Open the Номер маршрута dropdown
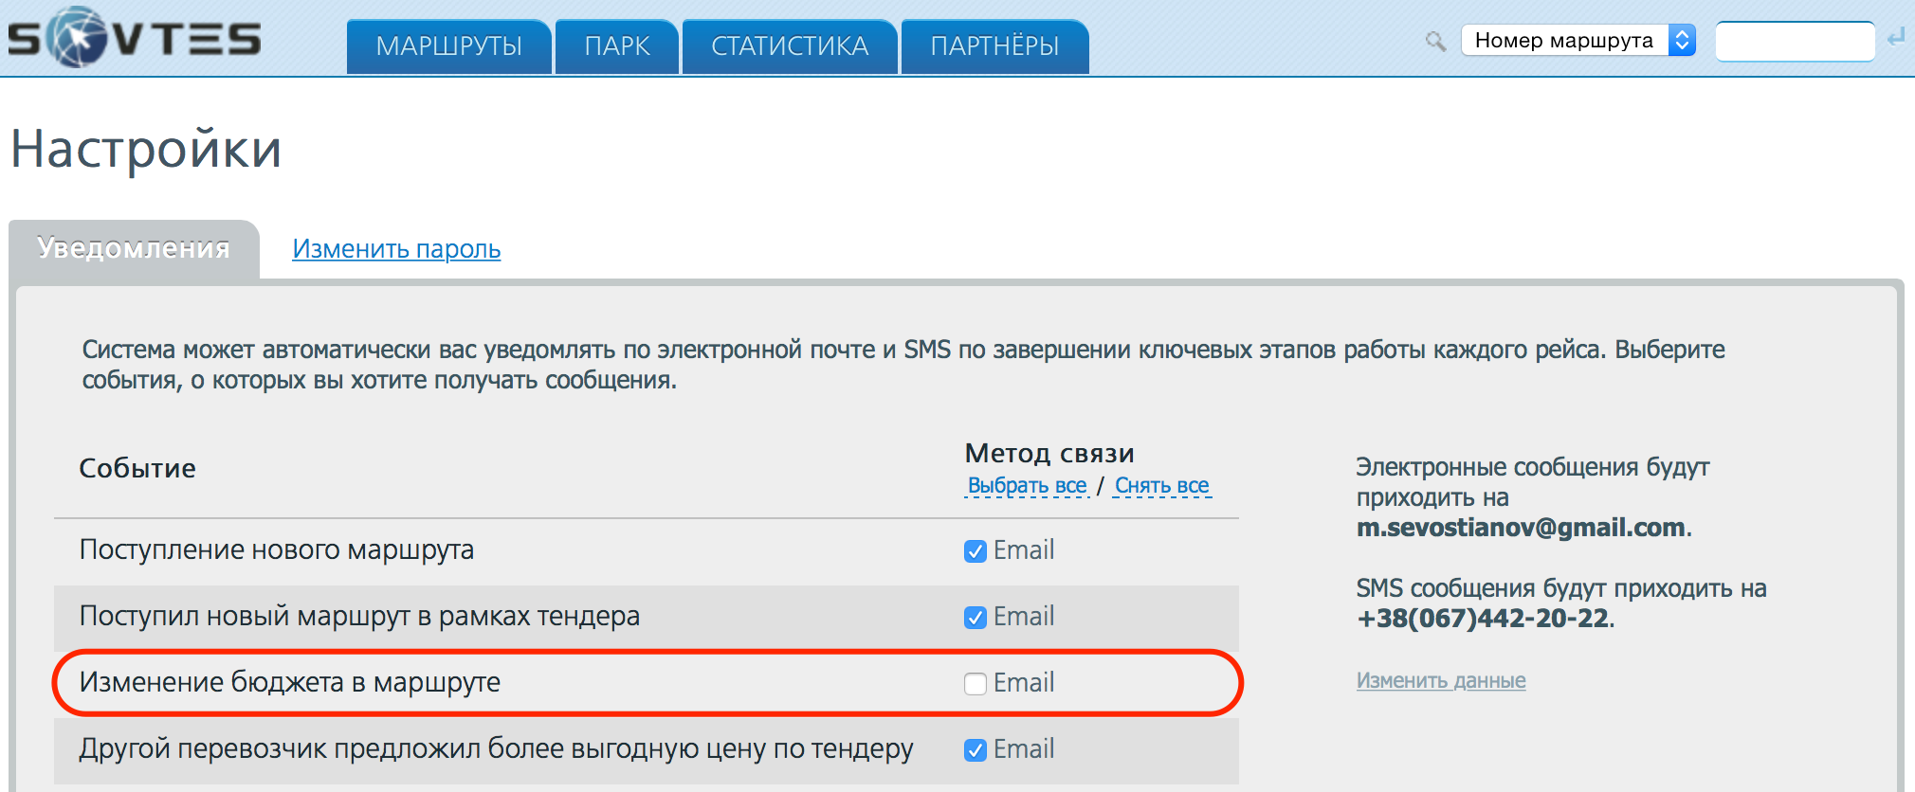Viewport: 1915px width, 792px height. tap(1578, 40)
